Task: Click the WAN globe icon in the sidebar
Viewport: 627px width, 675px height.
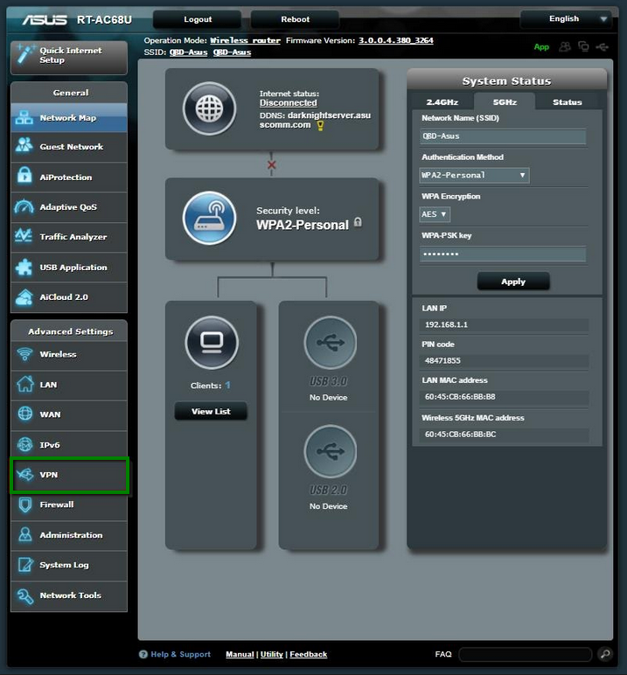Action: [x=25, y=414]
